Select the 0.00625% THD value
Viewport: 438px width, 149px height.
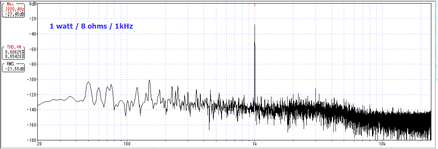click(15, 52)
